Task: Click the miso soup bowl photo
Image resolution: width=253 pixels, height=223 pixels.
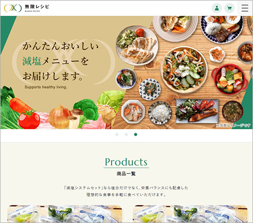Action: click(x=233, y=111)
